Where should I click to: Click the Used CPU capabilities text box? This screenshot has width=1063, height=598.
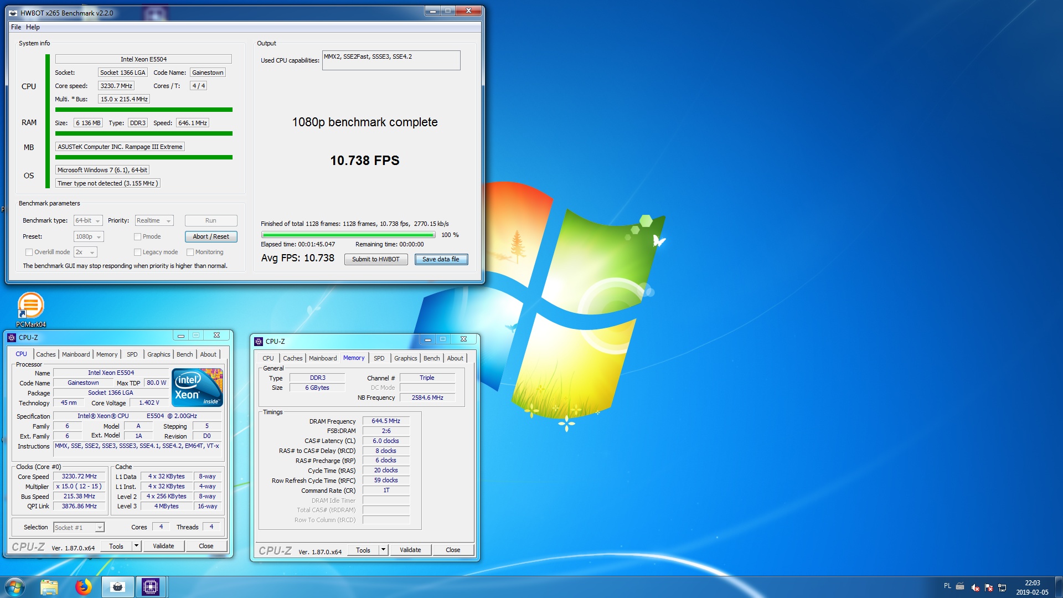tap(391, 60)
